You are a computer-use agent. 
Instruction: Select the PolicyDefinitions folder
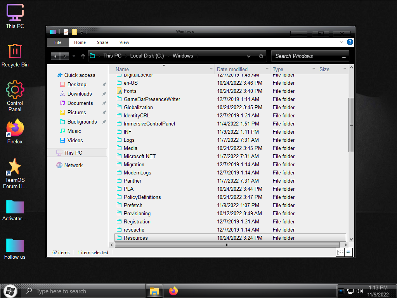142,197
